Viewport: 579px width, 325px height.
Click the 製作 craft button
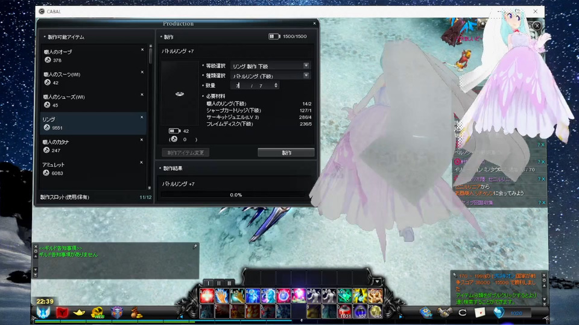tap(286, 152)
